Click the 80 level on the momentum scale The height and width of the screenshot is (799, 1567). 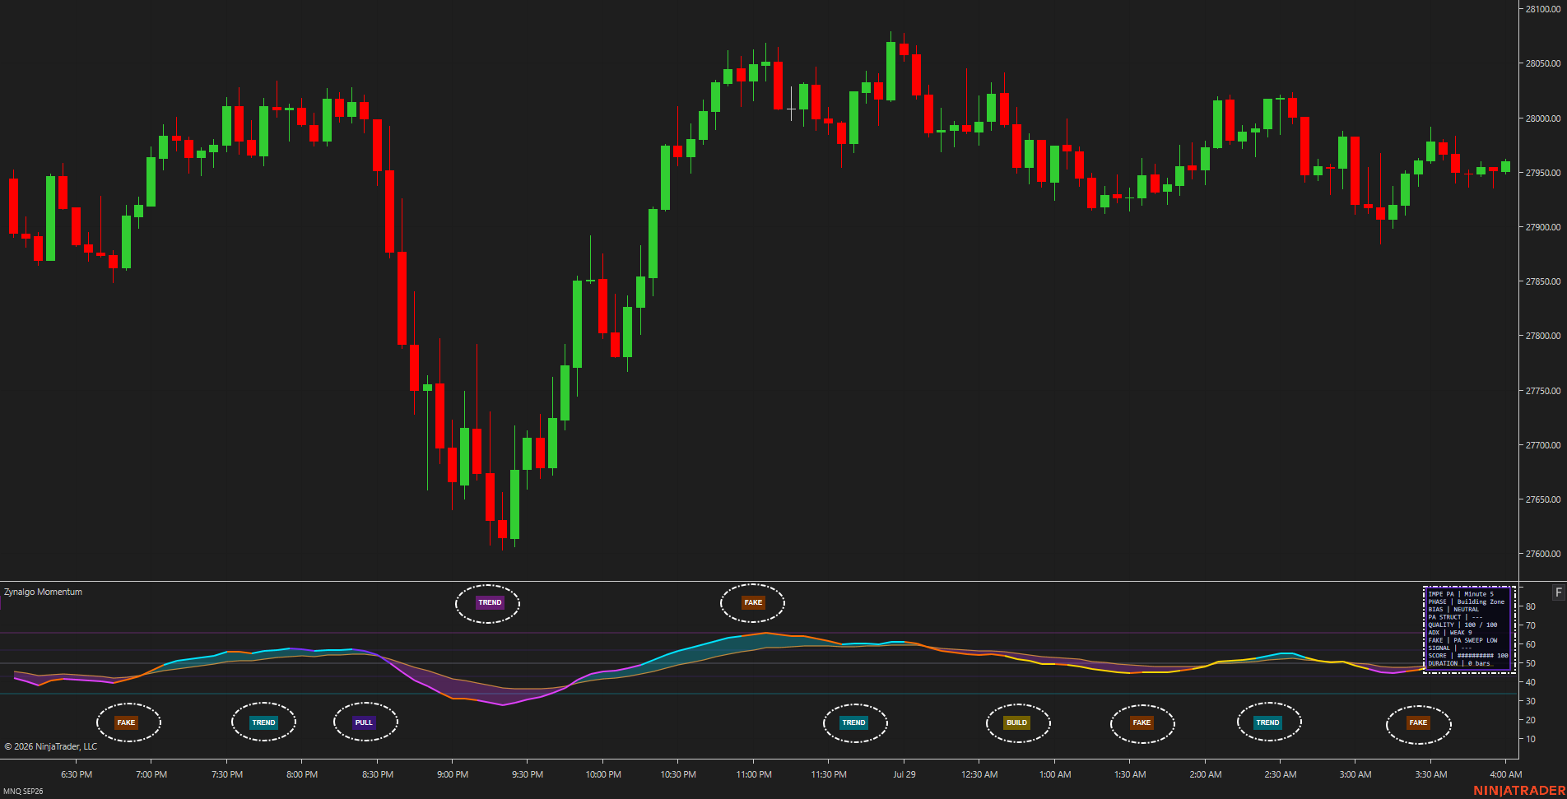coord(1531,606)
